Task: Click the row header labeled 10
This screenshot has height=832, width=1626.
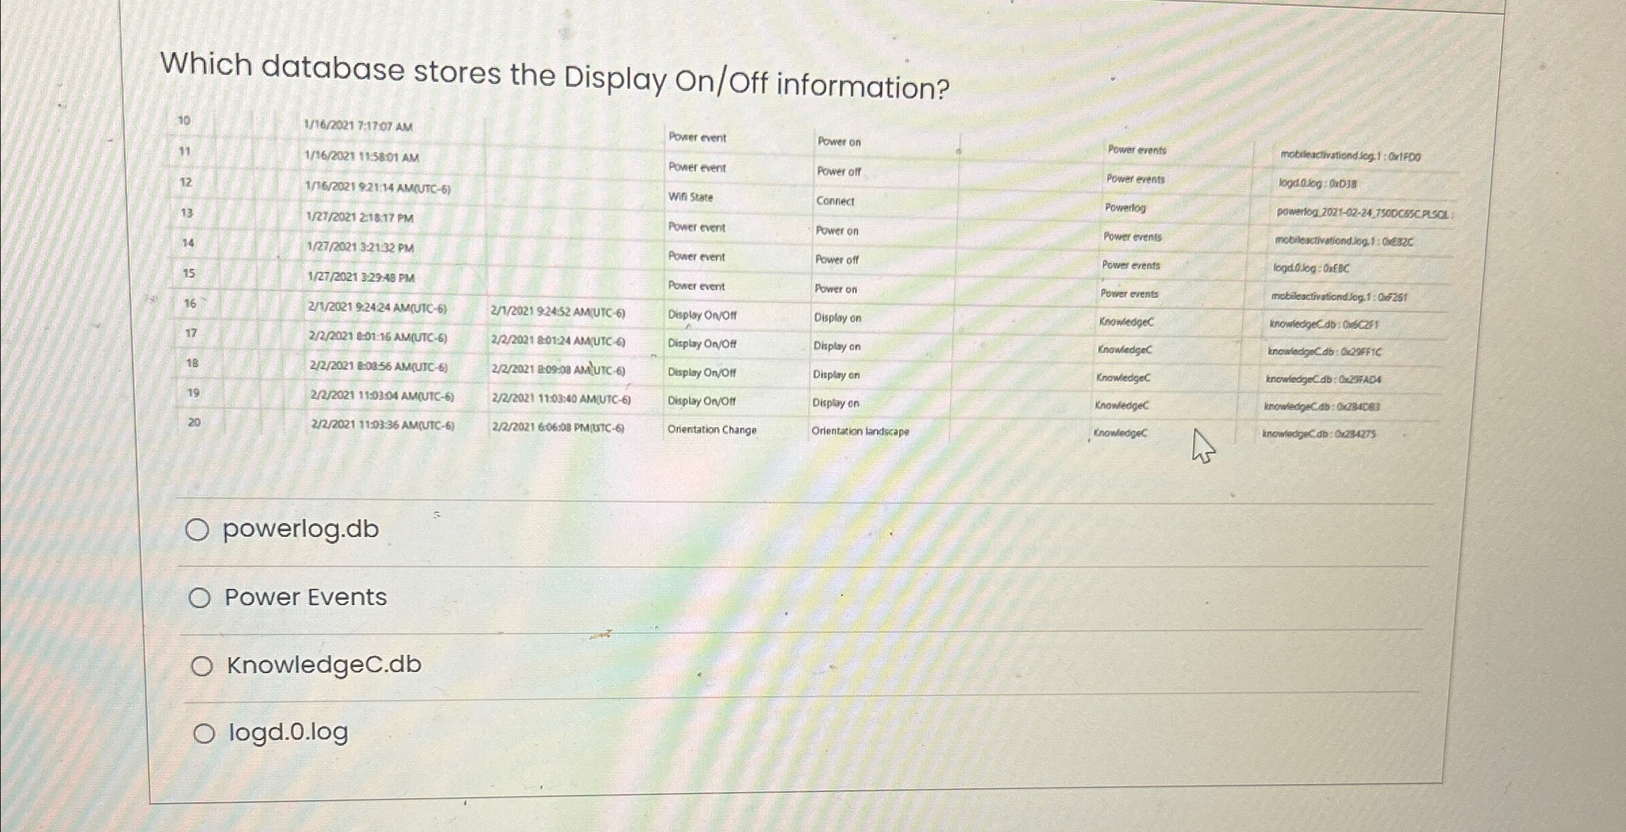Action: click(x=183, y=118)
